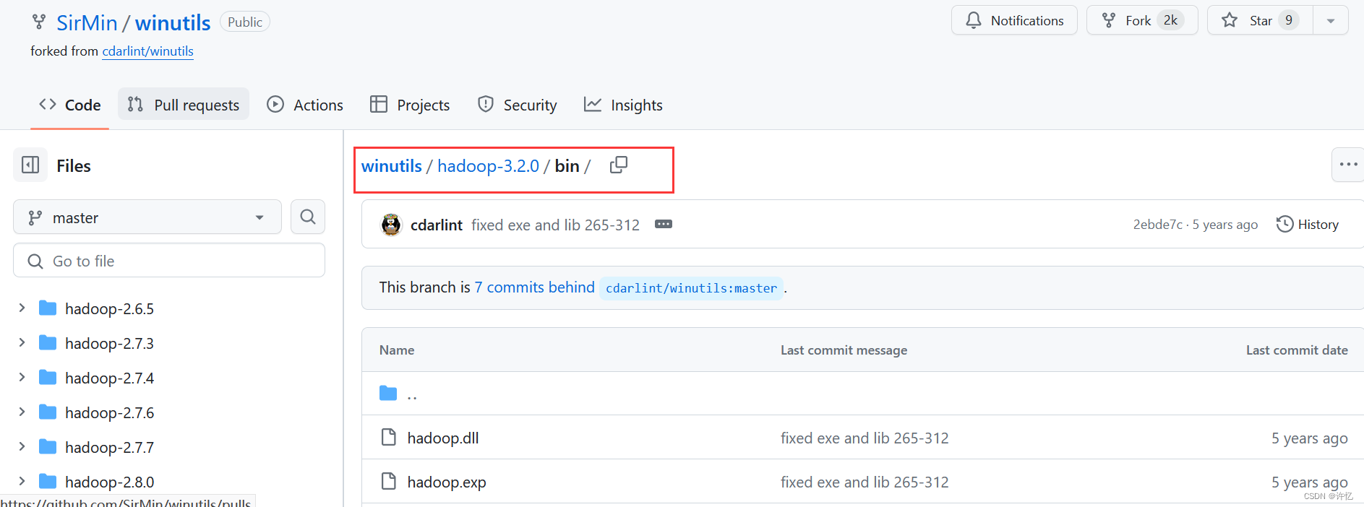Expand the hadoop-2.7.4 folder chevron
This screenshot has width=1364, height=507.
[x=22, y=378]
